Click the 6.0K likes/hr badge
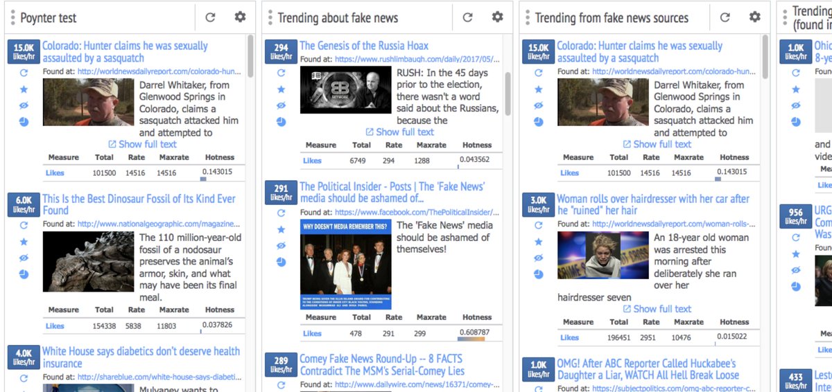This screenshot has width=832, height=392. (x=24, y=204)
